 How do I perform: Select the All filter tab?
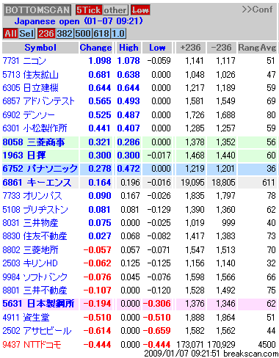10,33
